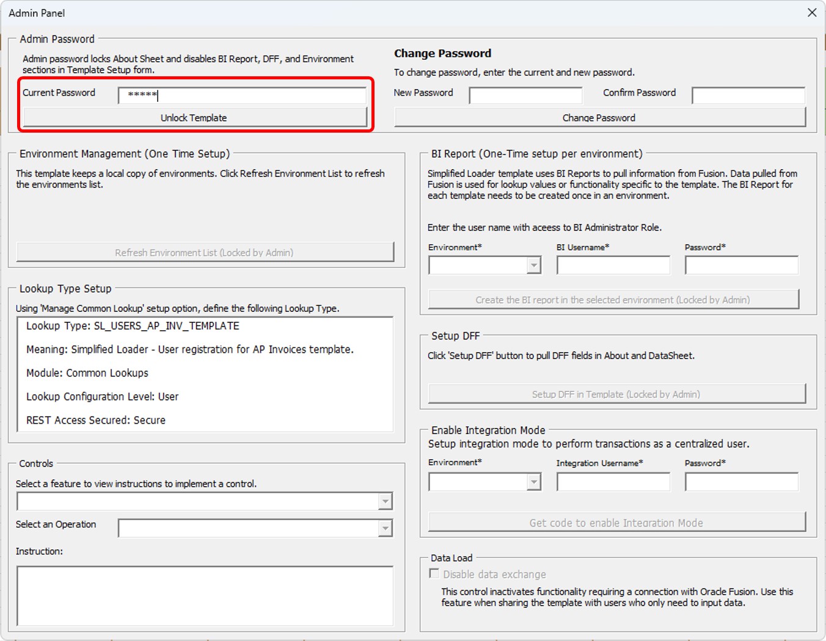Click Refresh Environment List button

[x=205, y=252]
